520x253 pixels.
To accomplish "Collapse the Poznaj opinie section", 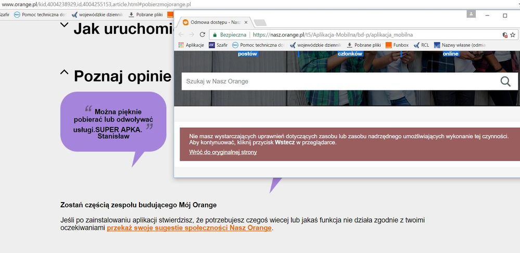I will coord(65,72).
